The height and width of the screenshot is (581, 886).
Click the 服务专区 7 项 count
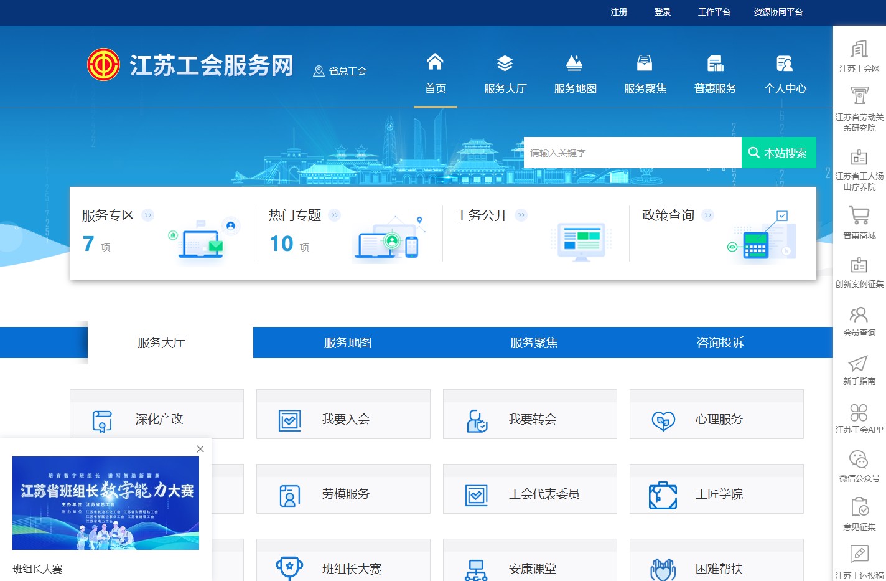[96, 244]
